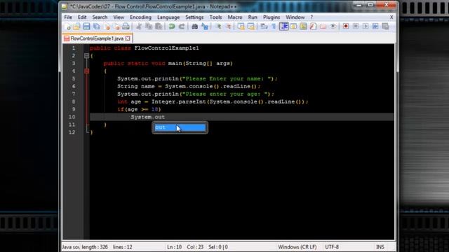Click the Save All toolbar icon
This screenshot has width=449, height=252.
97,27
